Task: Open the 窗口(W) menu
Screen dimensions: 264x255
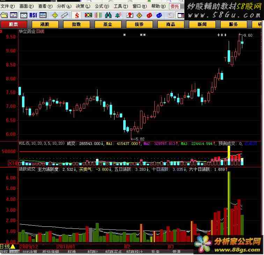Action: tap(140, 6)
